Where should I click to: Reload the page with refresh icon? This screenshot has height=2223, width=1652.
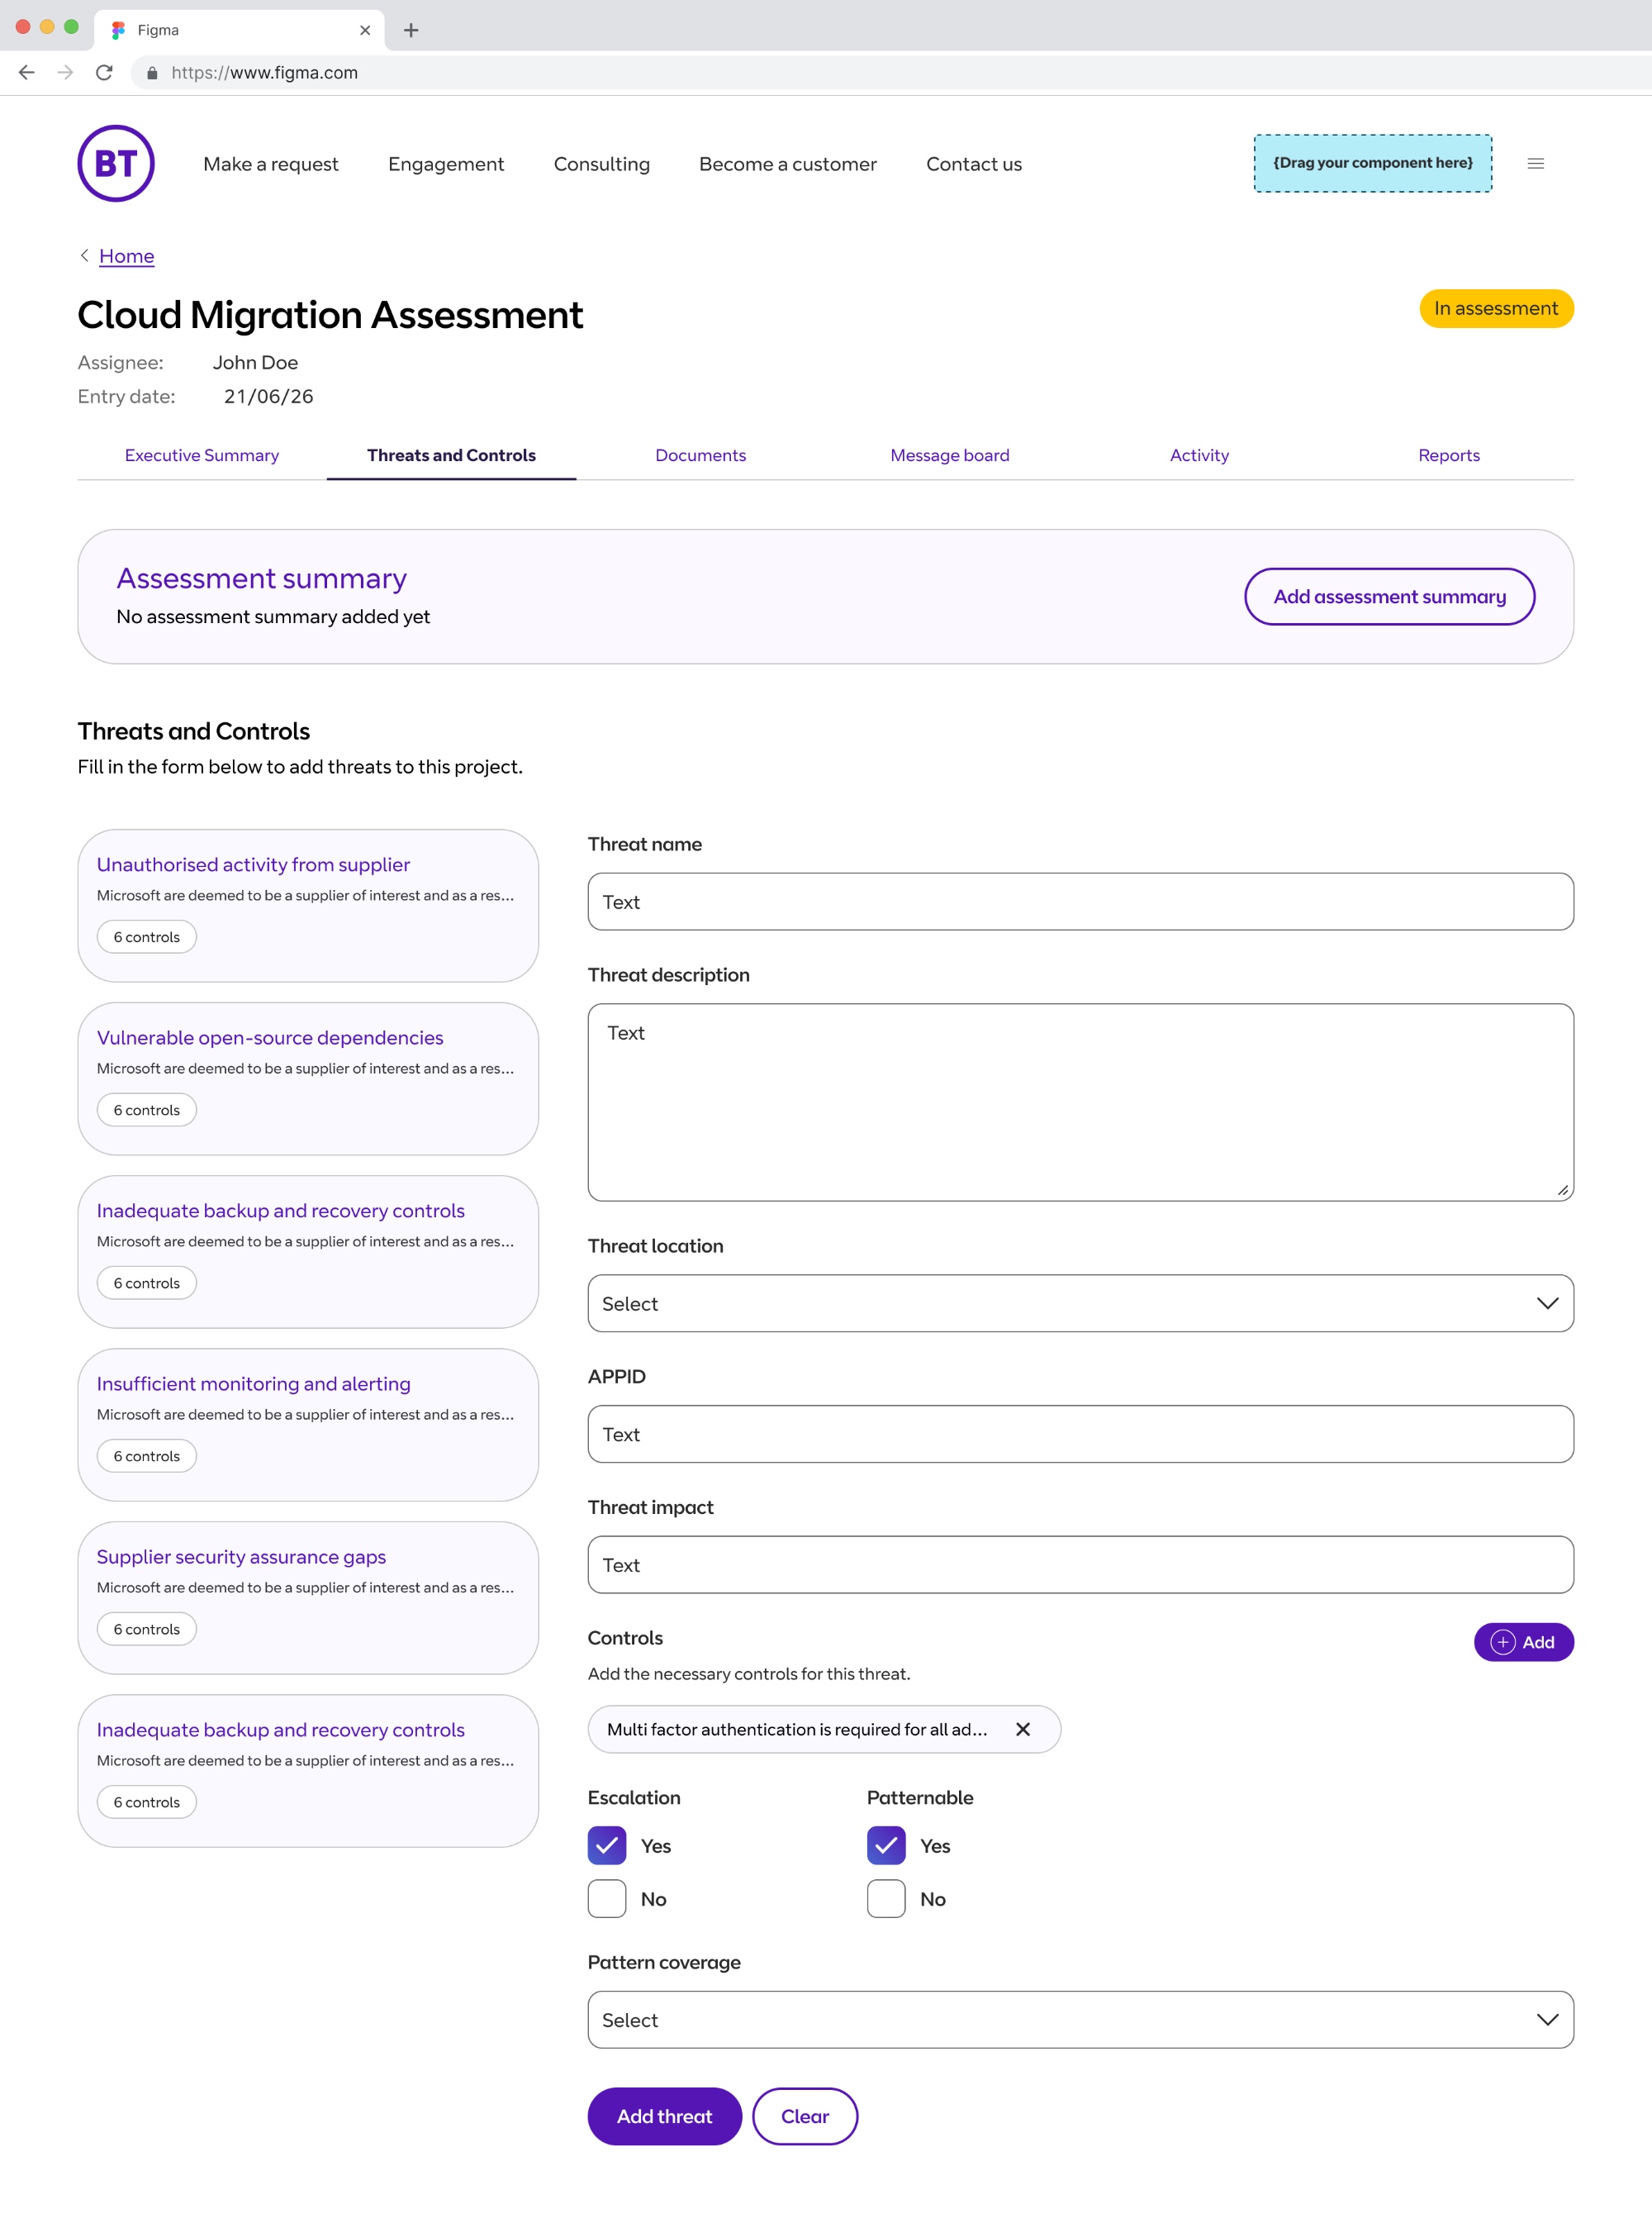click(x=104, y=72)
